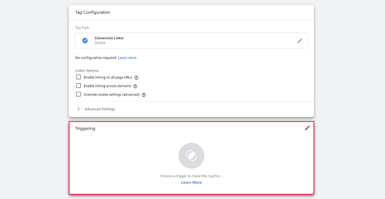The width and height of the screenshot is (385, 199).
Task: Select the Conversion Linker tag name text
Action: point(109,38)
